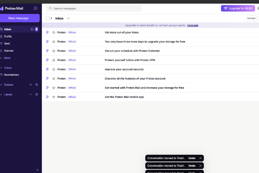
Task: Click the Upgrade link in banner
Action: pos(193,25)
